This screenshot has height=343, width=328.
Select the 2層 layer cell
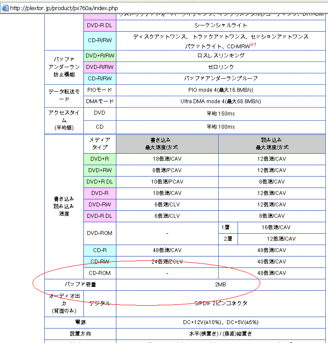[x=227, y=239]
